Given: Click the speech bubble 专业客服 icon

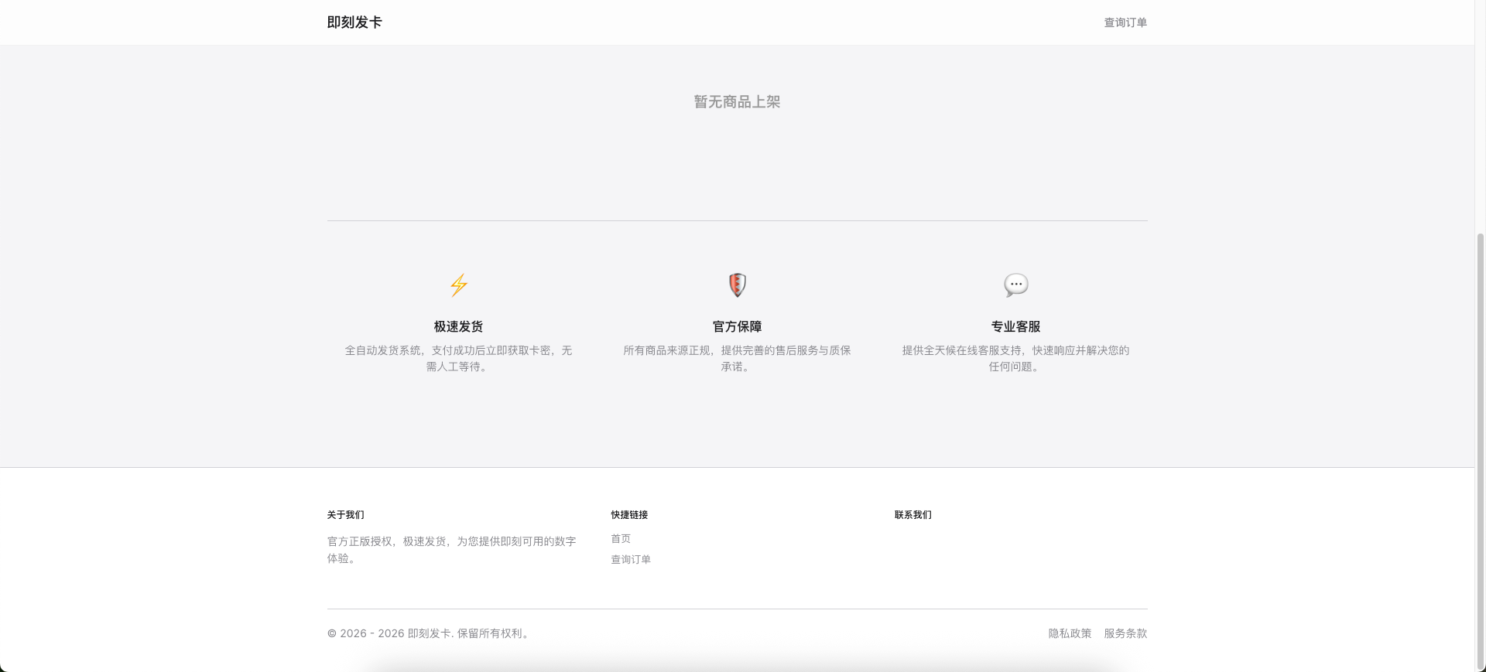Looking at the screenshot, I should coord(1016,285).
